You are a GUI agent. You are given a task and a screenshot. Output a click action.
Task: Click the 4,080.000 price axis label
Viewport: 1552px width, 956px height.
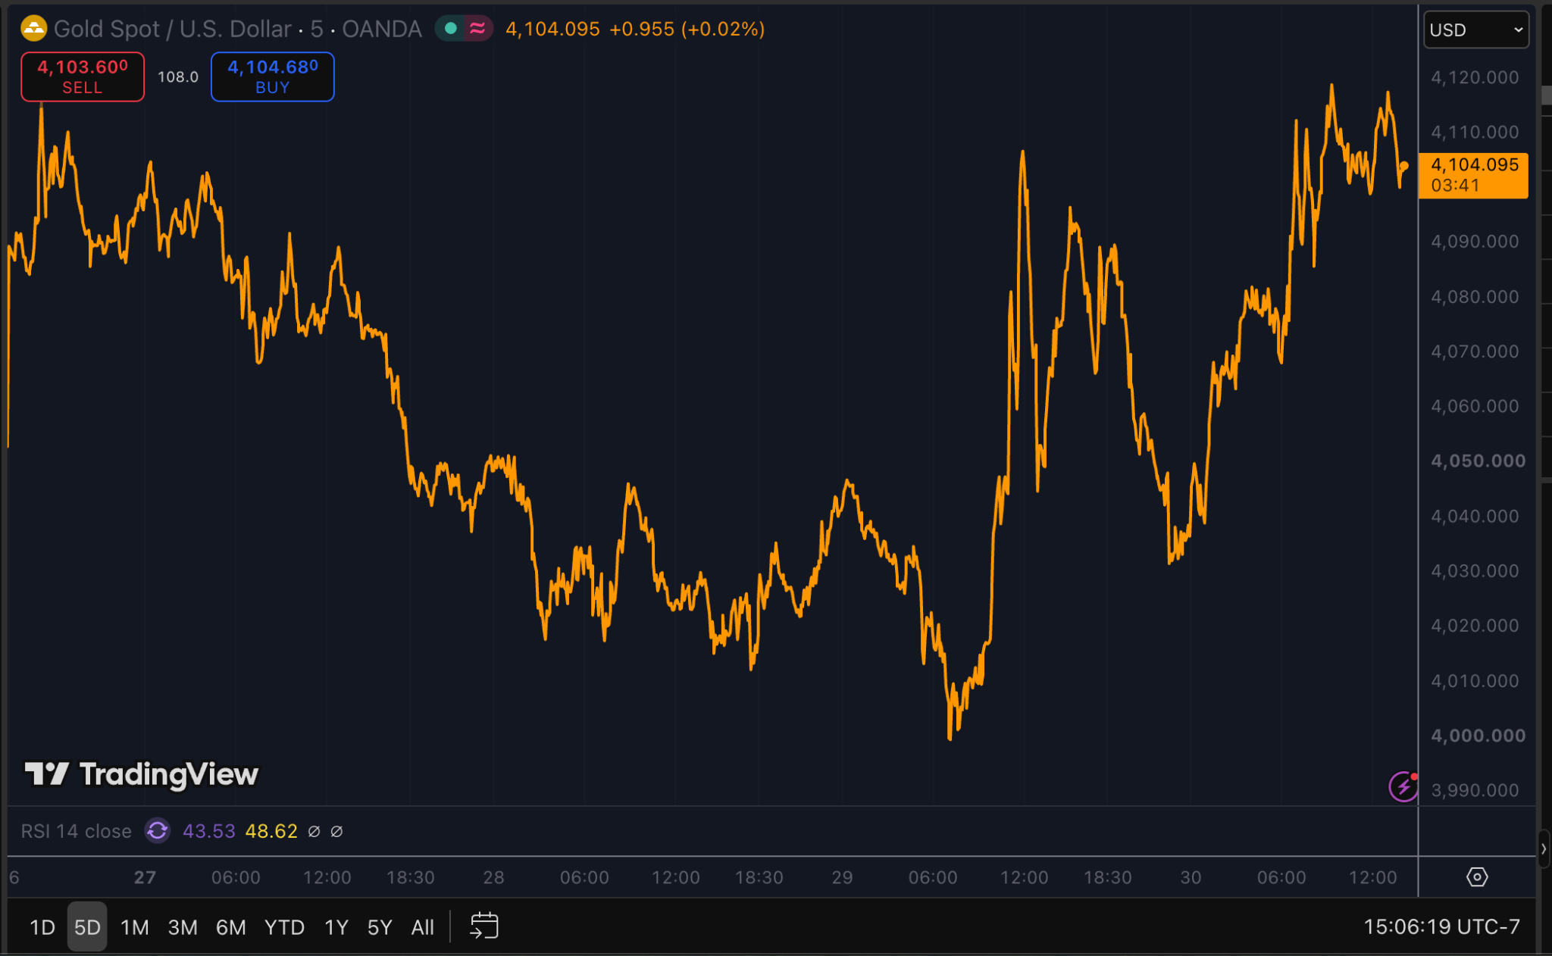pos(1475,296)
